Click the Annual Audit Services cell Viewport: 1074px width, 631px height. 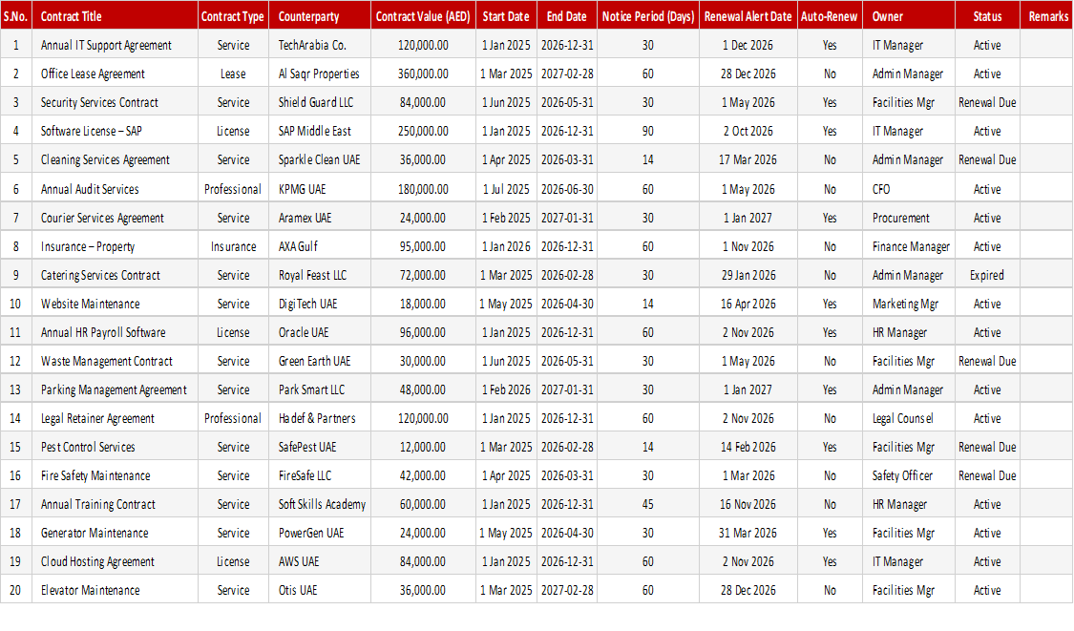click(116, 189)
